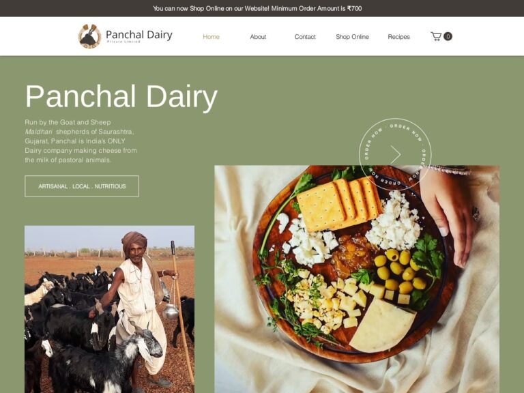The image size is (524, 393).
Task: Open the shopping cart icon
Action: [436, 36]
